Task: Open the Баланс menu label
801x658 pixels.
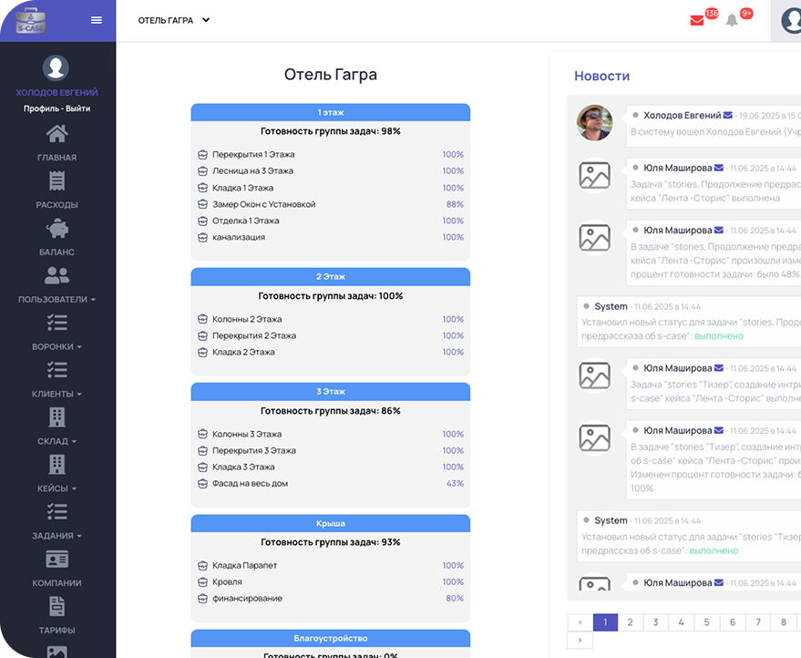Action: 56,252
